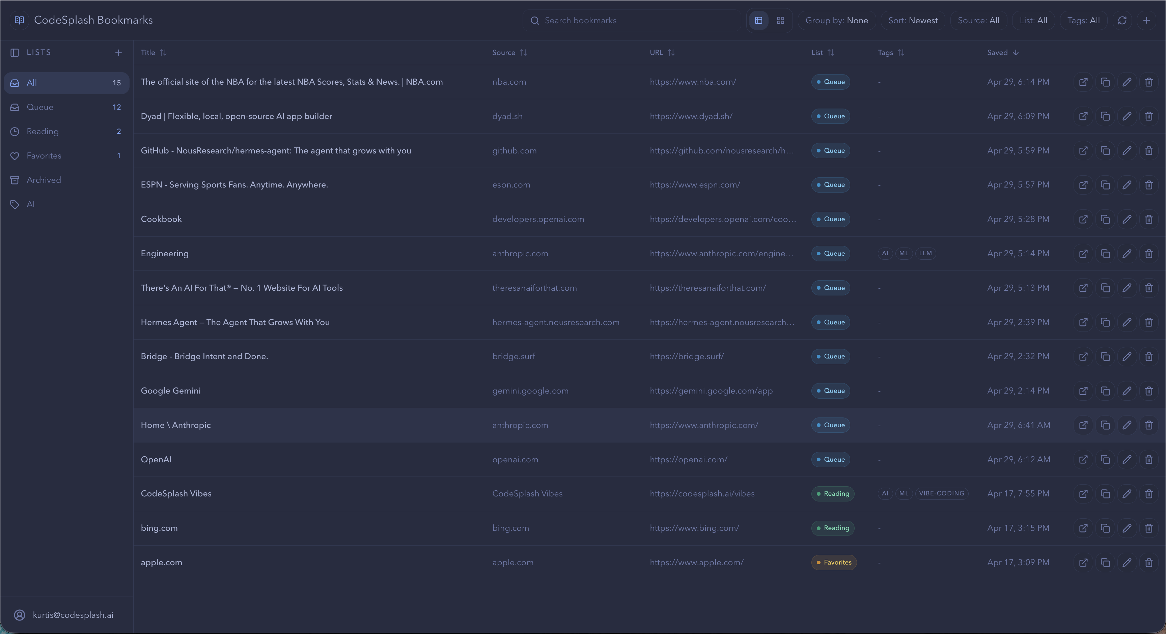This screenshot has width=1166, height=634.
Task: Click the 'espn.com' source text
Action: tap(511, 184)
